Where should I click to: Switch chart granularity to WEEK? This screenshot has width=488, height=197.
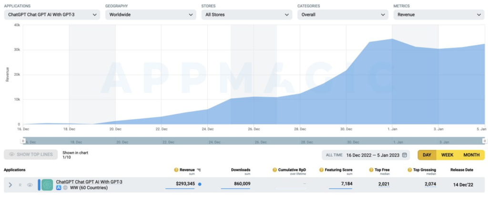pyautogui.click(x=447, y=155)
